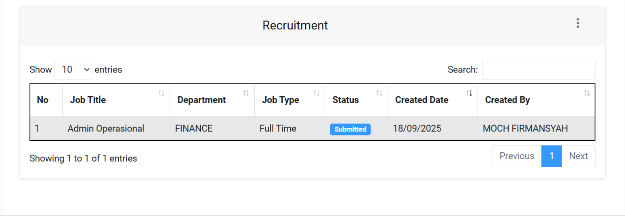The image size is (625, 216).
Task: Click the Job Title header text
Action: pyautogui.click(x=88, y=100)
